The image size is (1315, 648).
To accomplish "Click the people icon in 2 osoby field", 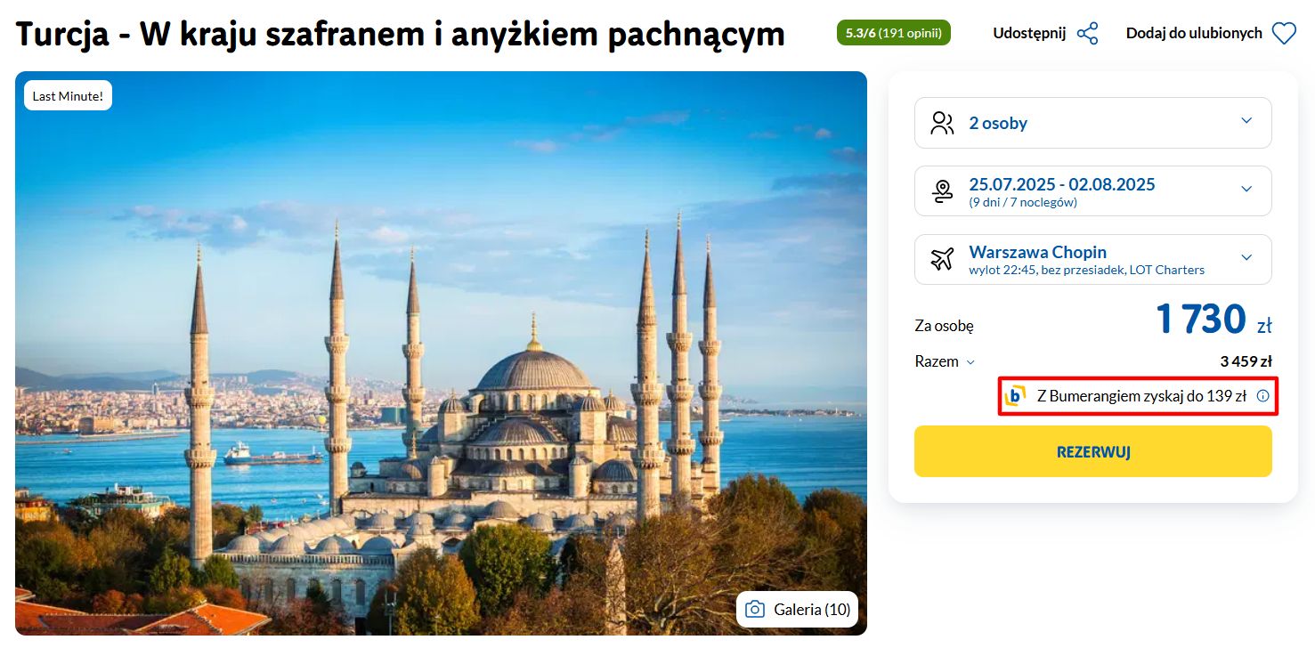I will (x=942, y=123).
